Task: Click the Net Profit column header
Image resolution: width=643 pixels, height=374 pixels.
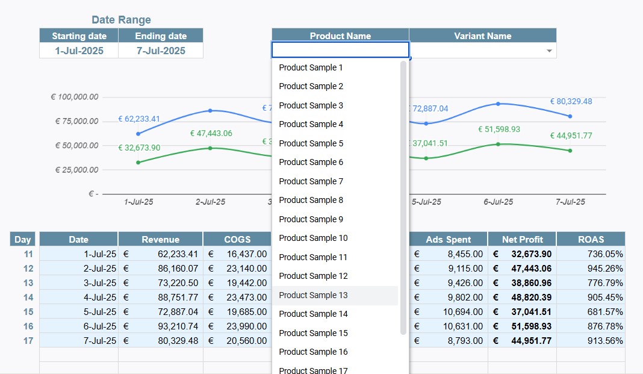Action: [522, 239]
